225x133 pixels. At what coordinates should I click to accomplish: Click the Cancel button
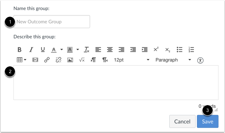[182, 121]
